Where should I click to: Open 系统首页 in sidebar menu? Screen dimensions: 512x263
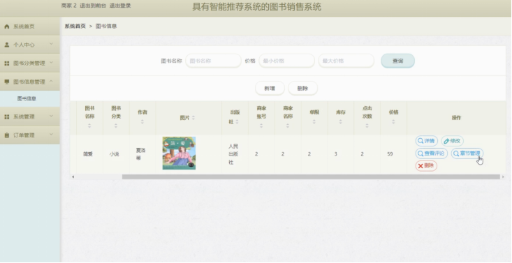(x=30, y=27)
